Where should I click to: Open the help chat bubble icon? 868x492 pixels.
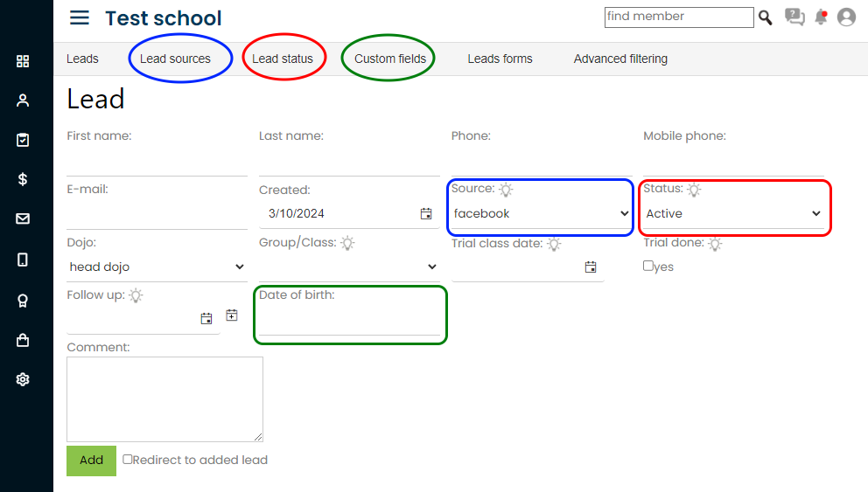click(794, 17)
